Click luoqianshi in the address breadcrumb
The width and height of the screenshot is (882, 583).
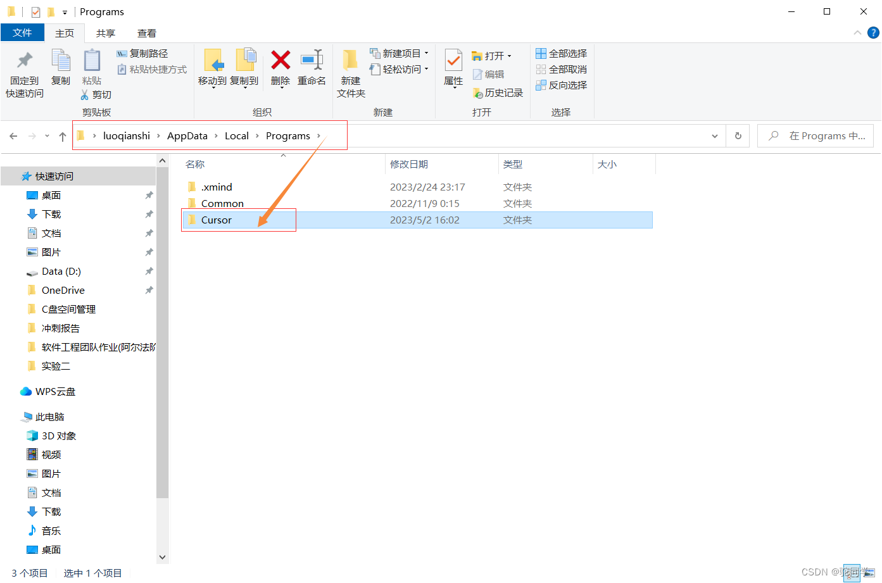127,136
